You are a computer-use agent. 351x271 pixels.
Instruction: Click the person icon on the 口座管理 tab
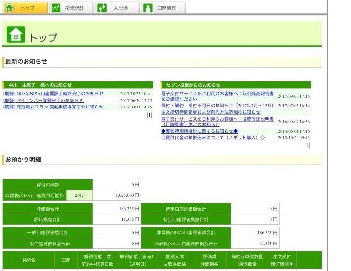[x=148, y=8]
